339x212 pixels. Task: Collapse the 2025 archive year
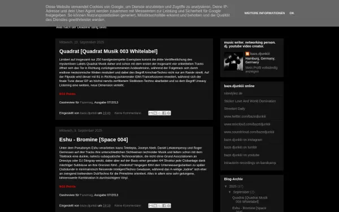tap(226, 186)
